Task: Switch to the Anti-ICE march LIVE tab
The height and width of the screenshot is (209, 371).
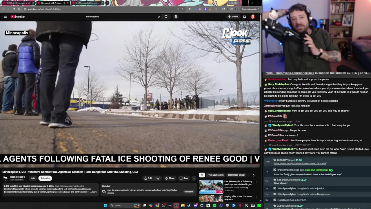Action: 18,3
